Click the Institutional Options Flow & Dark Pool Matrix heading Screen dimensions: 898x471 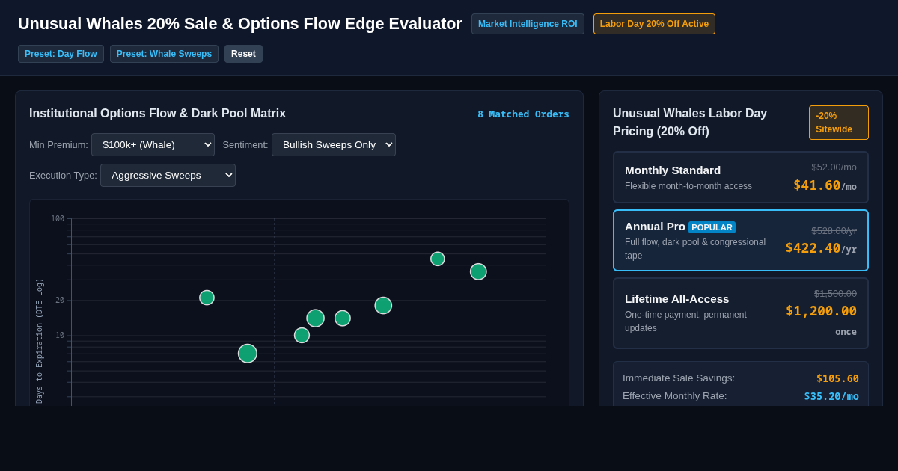click(157, 114)
